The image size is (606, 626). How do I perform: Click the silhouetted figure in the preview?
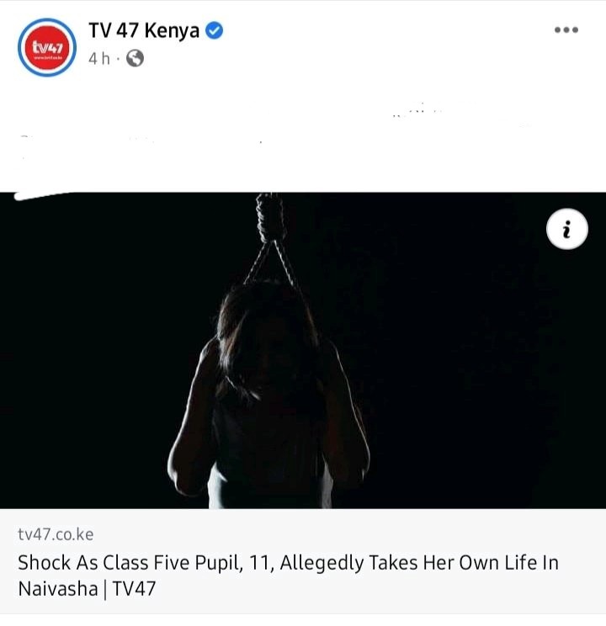pyautogui.click(x=268, y=393)
